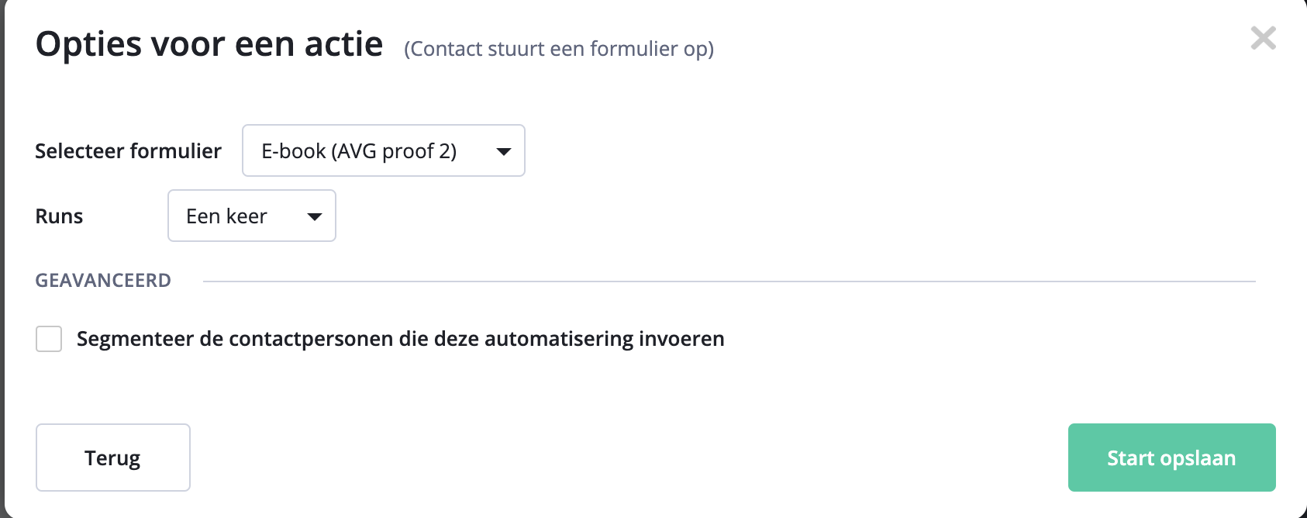
Task: Click the 'Runs' label
Action: pos(58,216)
